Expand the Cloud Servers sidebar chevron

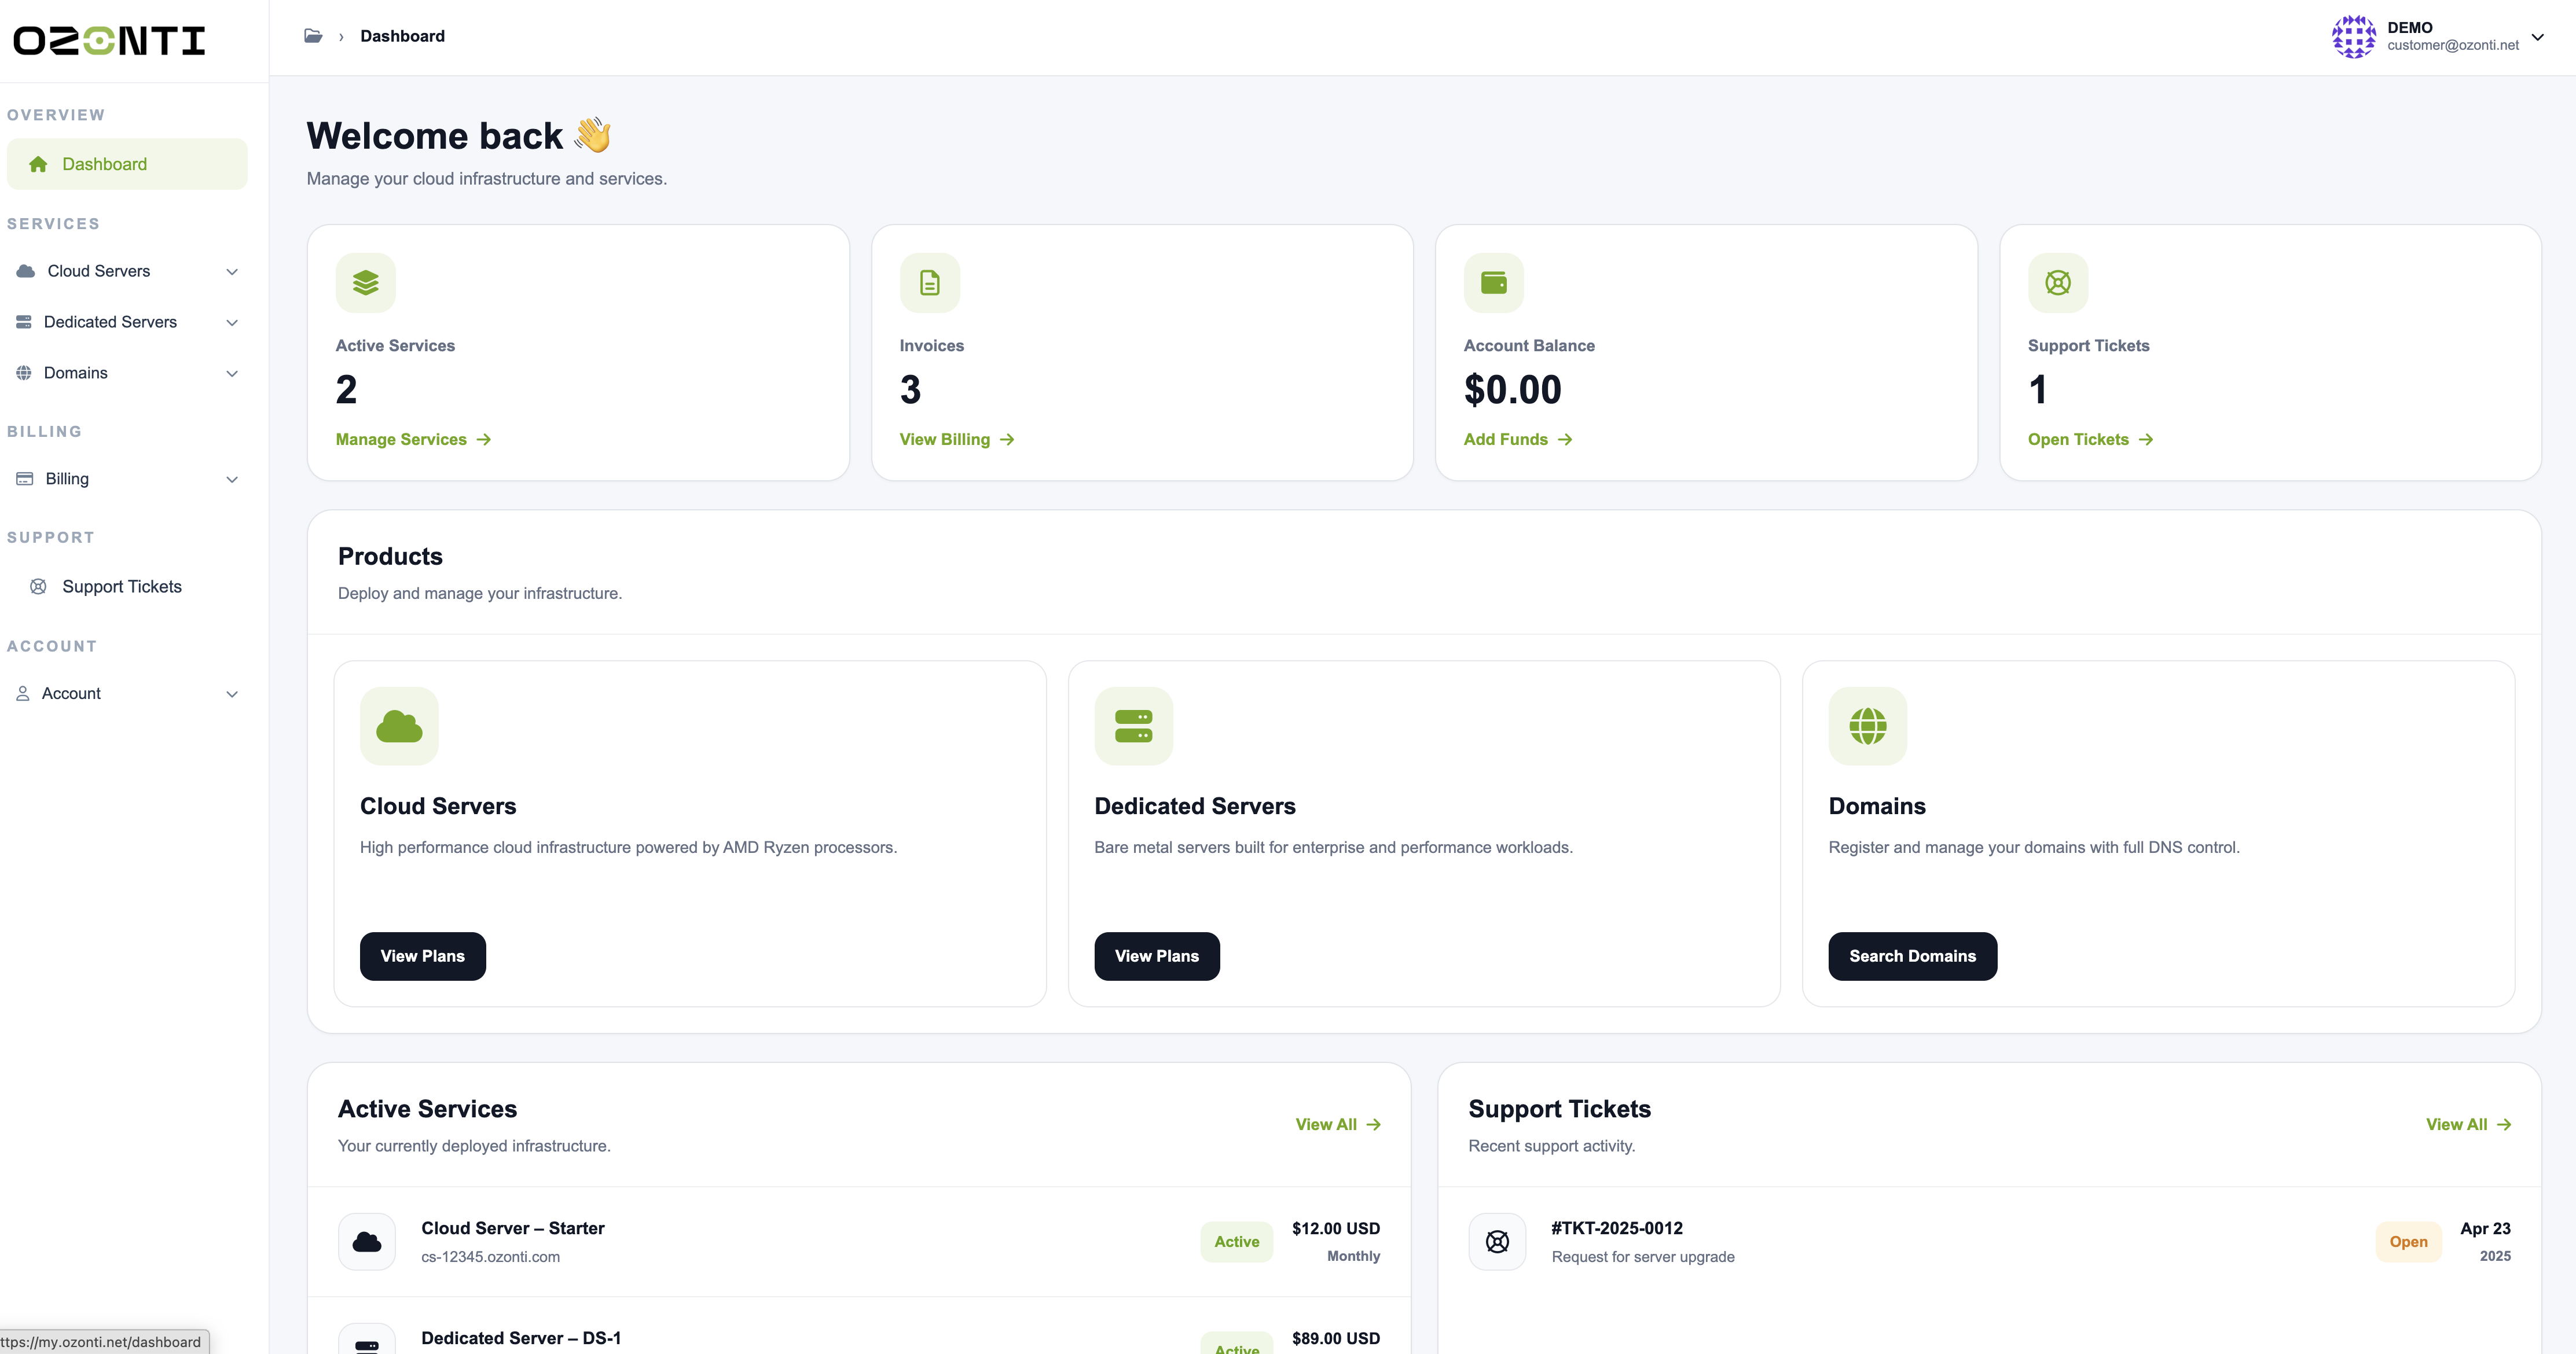(x=232, y=272)
